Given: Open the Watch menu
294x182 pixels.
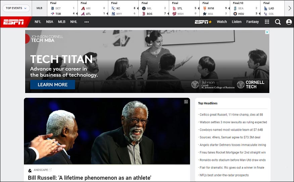Looking at the screenshot, I should coord(222,22).
